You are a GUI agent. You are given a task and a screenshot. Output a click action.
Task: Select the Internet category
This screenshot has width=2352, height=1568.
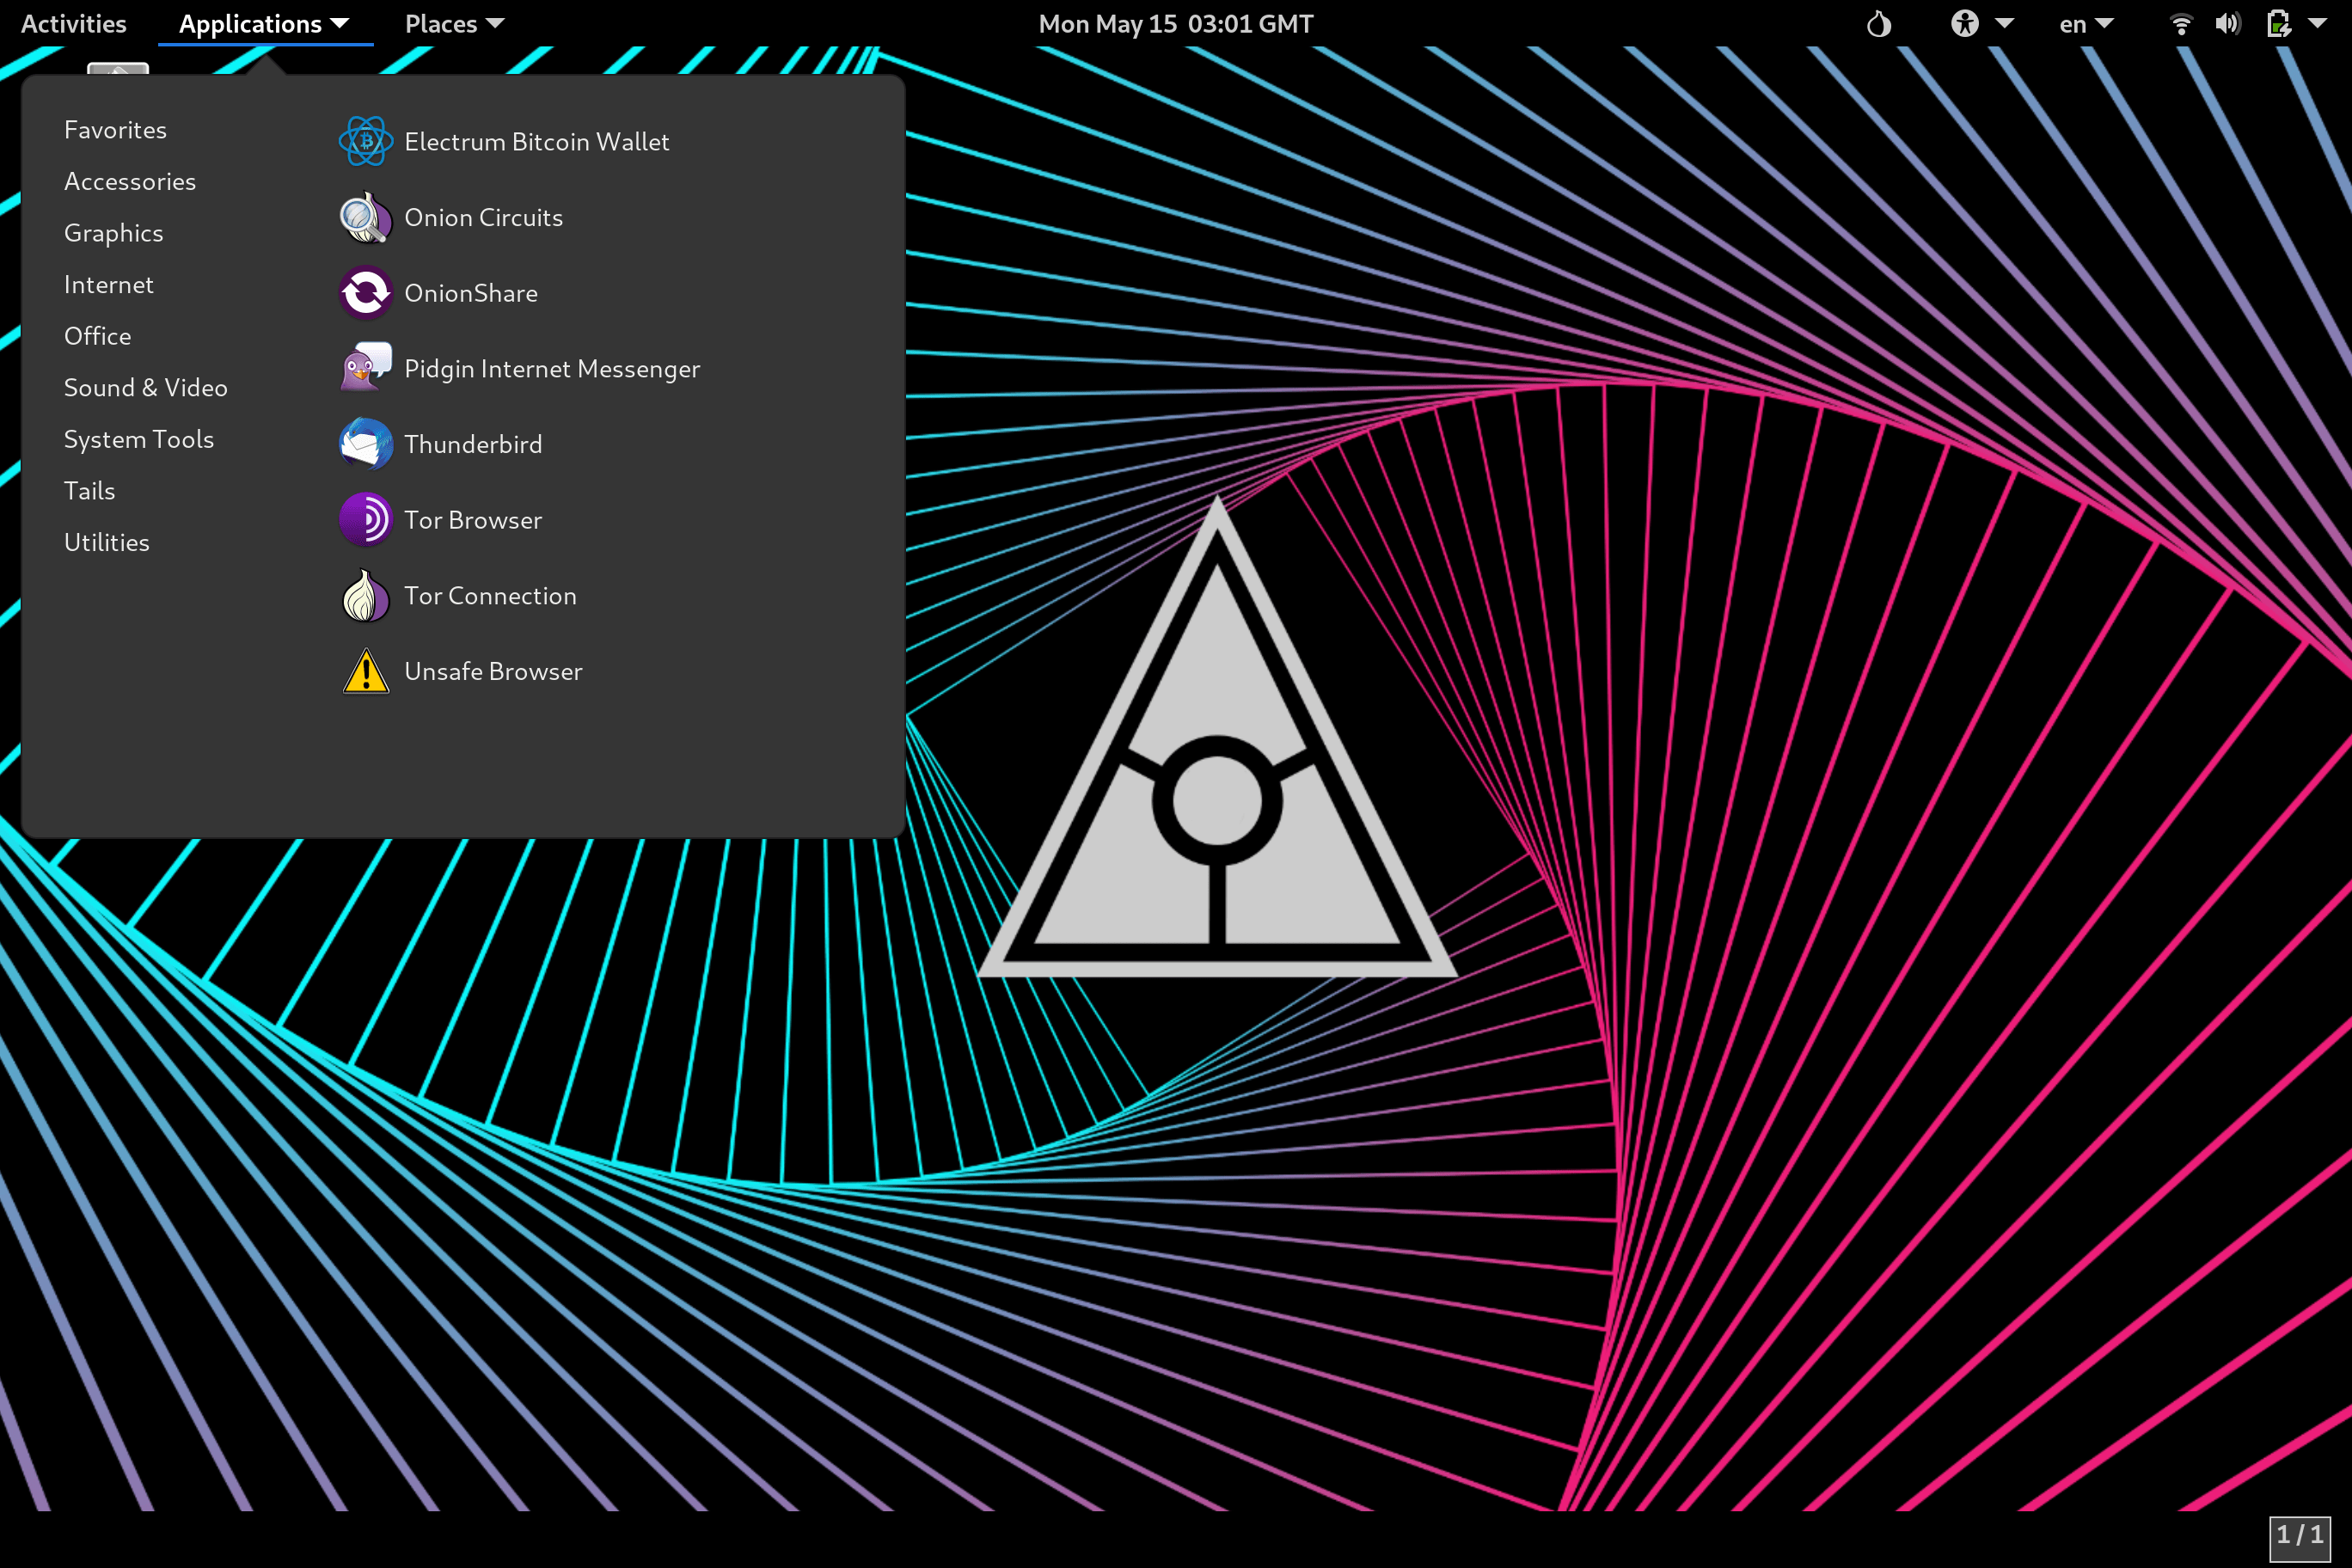tap(108, 285)
